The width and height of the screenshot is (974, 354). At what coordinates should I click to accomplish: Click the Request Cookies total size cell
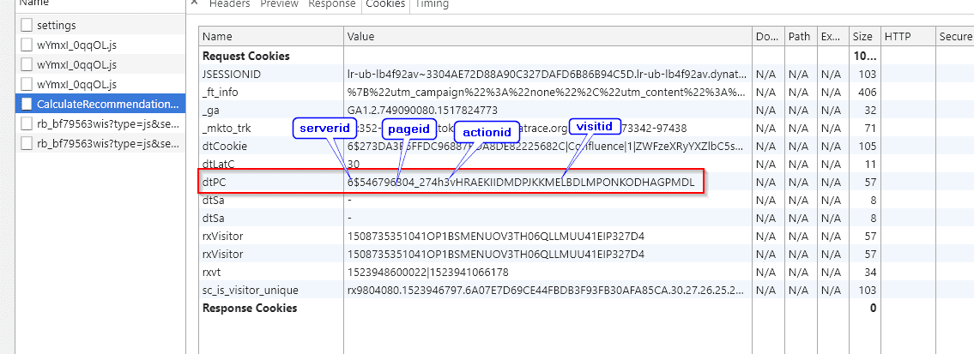tap(867, 56)
